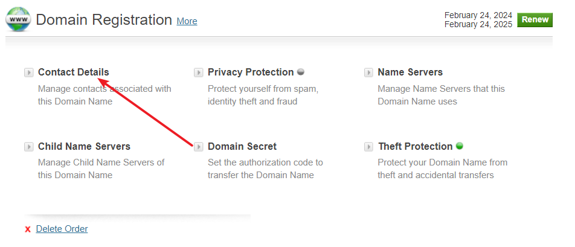Click the green Renew button
575x247 pixels.
tap(535, 20)
